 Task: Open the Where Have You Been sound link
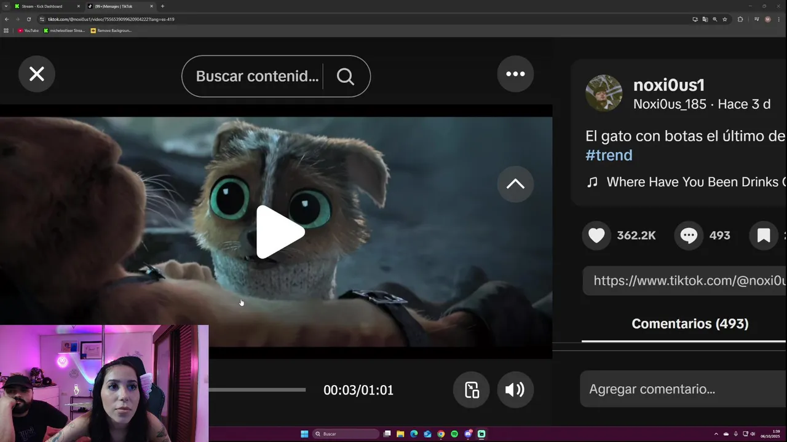click(x=696, y=182)
